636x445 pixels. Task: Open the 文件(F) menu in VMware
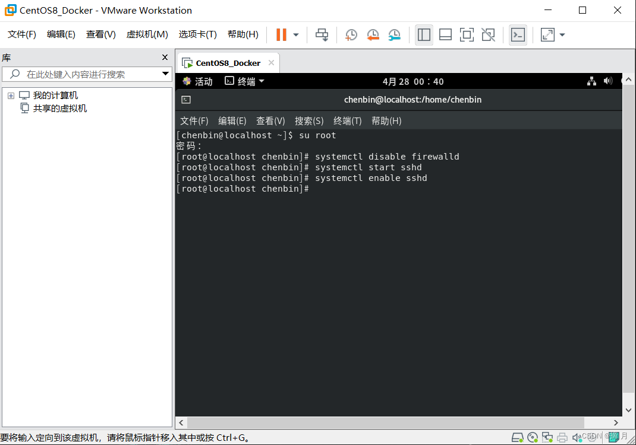[x=22, y=34]
